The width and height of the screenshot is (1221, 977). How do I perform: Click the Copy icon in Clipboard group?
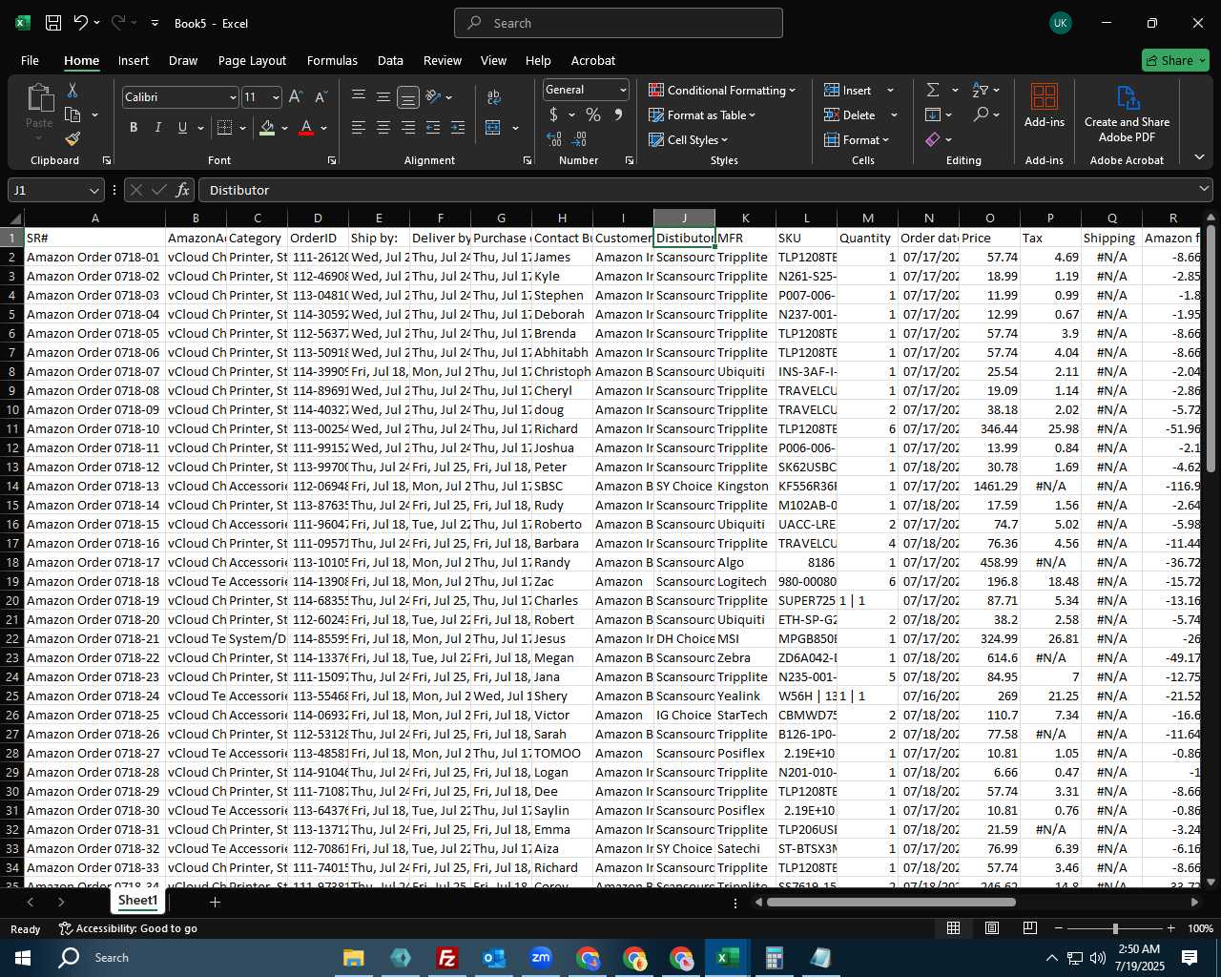pos(72,114)
